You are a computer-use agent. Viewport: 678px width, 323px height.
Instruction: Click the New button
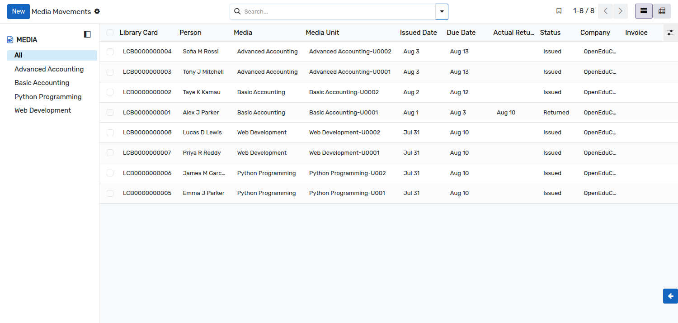tap(19, 11)
